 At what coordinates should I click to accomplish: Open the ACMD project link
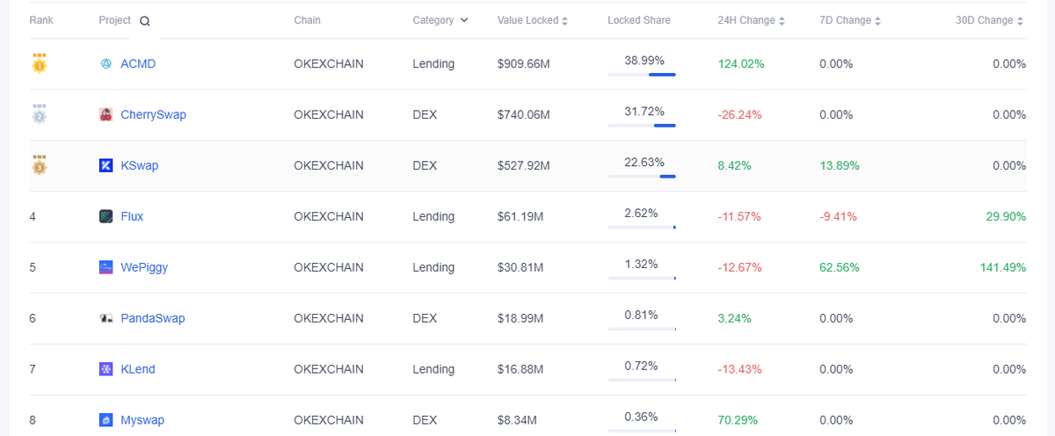[x=138, y=63]
